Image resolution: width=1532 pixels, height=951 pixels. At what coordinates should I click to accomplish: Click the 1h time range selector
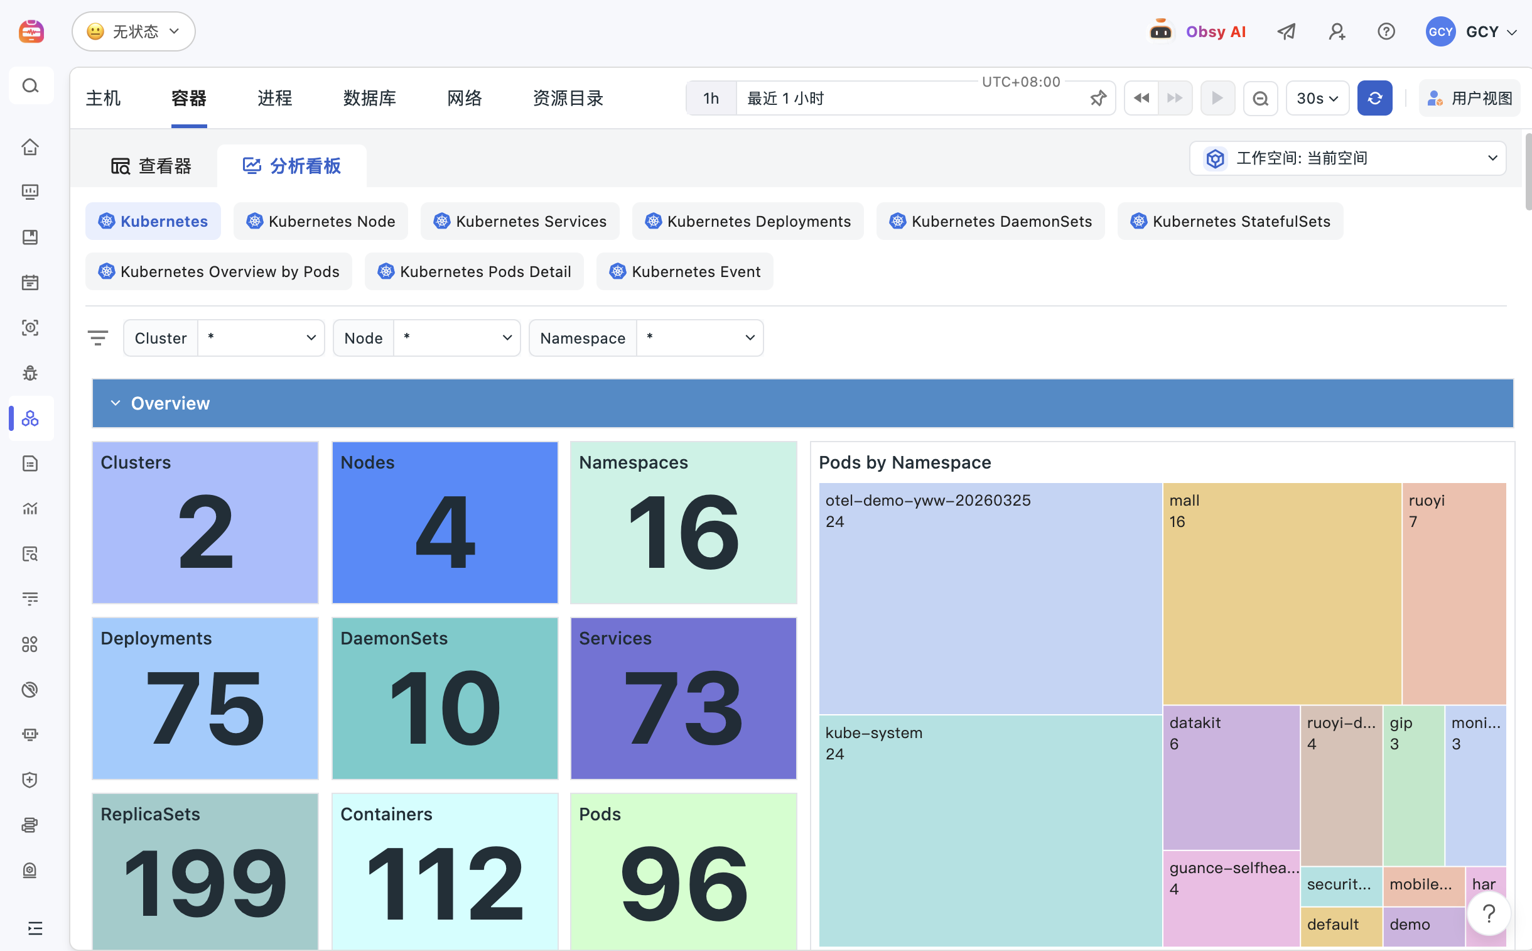coord(711,98)
